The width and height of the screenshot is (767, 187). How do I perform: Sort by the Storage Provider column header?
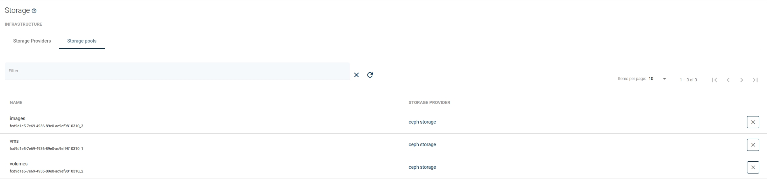click(x=429, y=103)
